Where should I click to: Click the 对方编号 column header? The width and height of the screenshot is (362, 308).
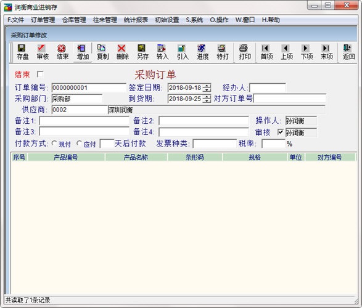point(330,157)
